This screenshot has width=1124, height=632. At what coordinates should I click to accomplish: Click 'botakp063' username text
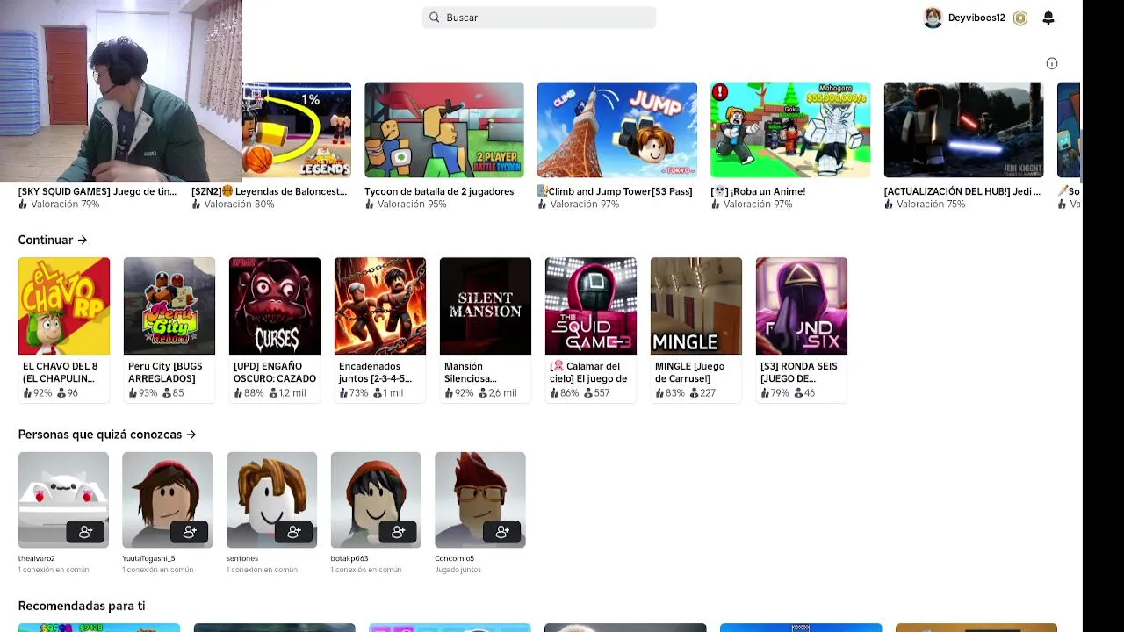[349, 558]
